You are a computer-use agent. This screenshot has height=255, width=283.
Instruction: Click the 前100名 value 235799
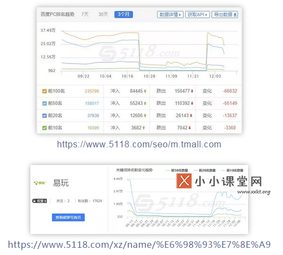92,91
